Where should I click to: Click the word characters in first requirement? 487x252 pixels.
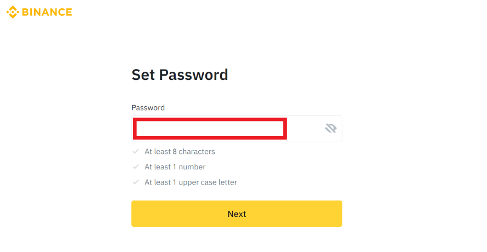(x=197, y=152)
